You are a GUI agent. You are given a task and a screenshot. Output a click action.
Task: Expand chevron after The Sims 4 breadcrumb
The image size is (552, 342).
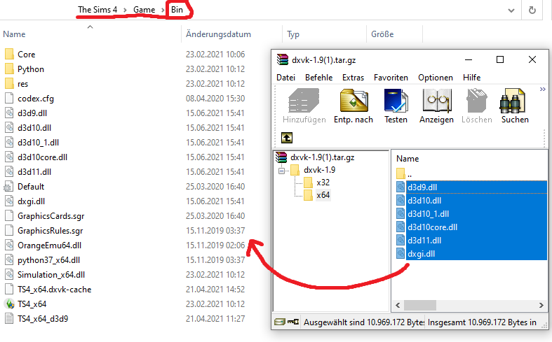[x=125, y=10]
